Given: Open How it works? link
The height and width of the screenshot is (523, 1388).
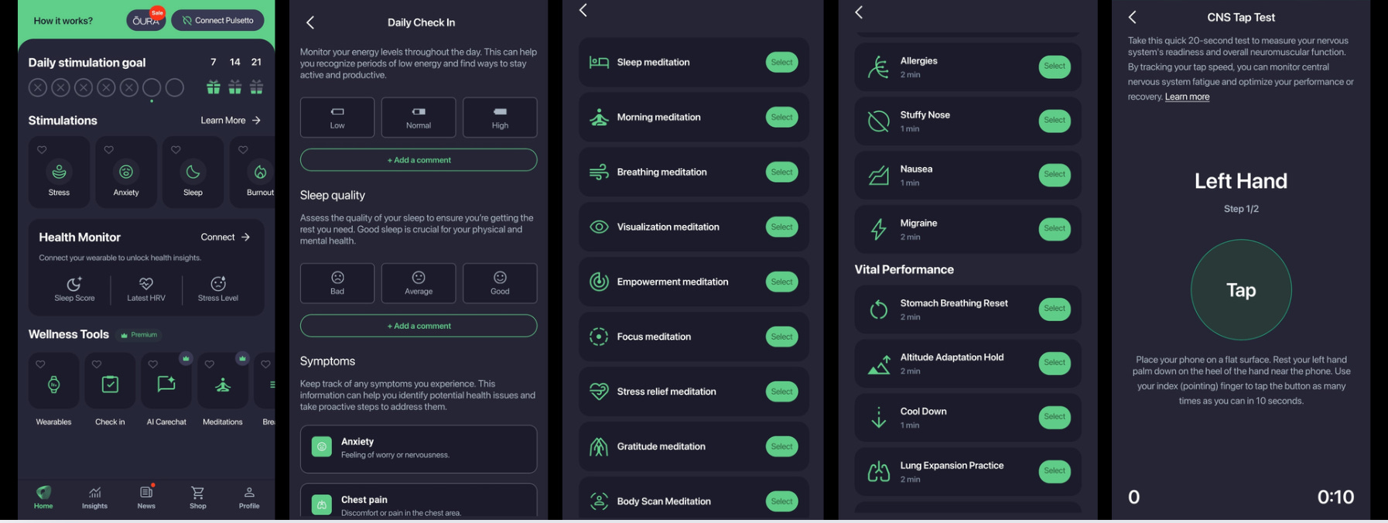Looking at the screenshot, I should coord(63,21).
